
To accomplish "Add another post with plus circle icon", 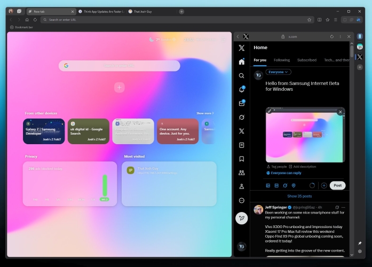I will 324,186.
